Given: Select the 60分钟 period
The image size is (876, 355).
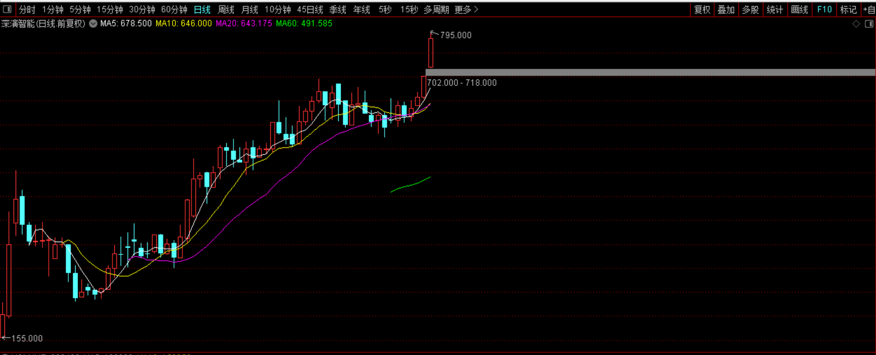Looking at the screenshot, I should pyautogui.click(x=174, y=10).
